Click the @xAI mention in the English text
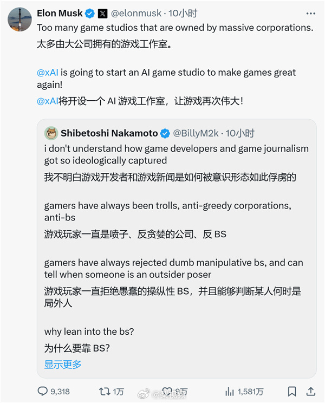Screen dimensions: 325x403 (x=48, y=73)
